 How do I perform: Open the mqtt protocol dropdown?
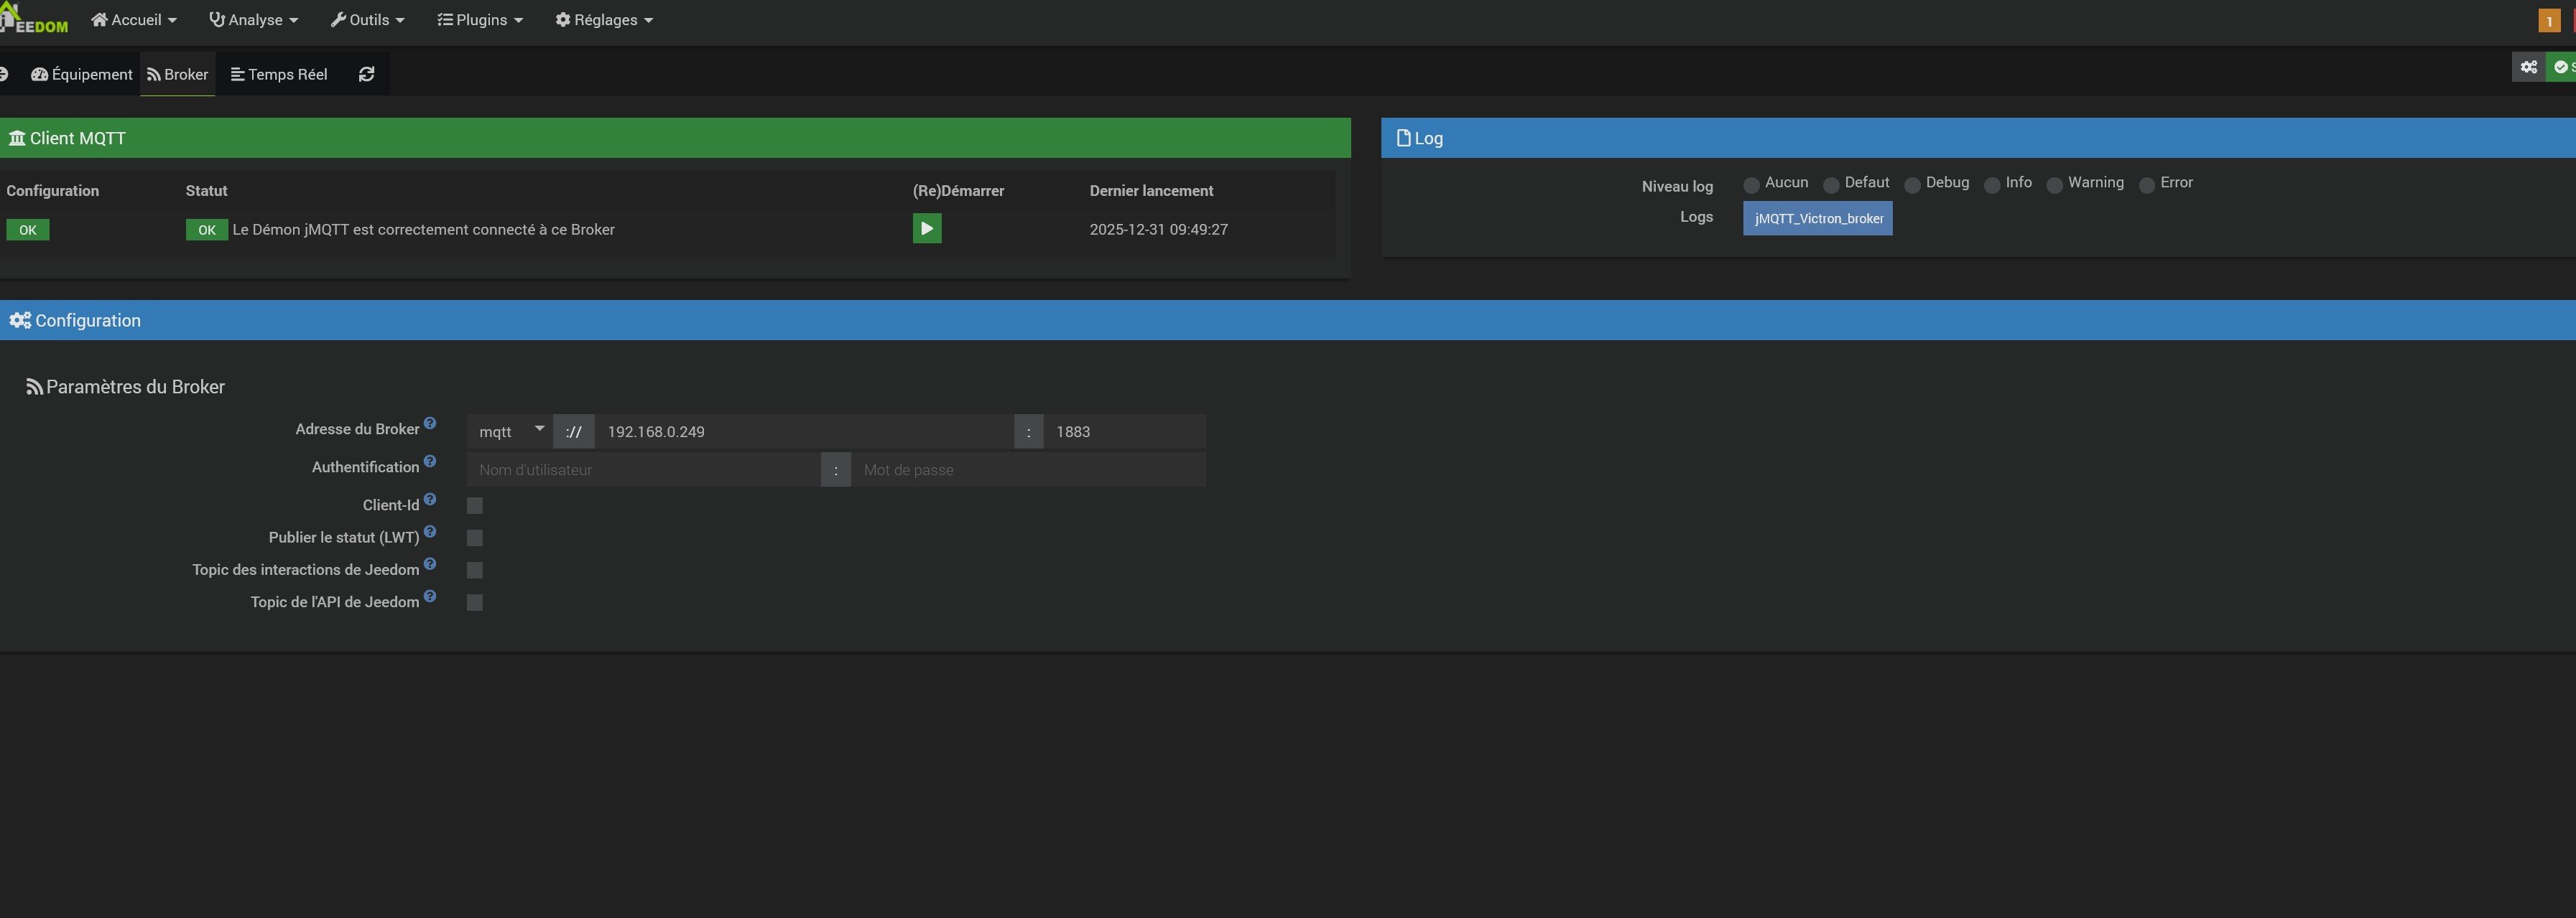[510, 431]
